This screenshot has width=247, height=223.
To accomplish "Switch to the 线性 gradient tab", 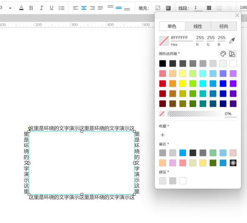I will [198, 26].
